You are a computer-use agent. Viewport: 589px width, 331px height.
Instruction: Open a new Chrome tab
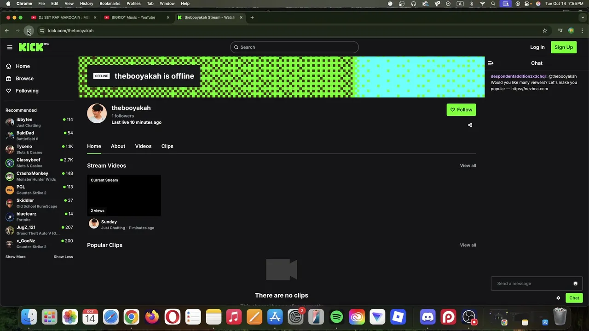252,17
